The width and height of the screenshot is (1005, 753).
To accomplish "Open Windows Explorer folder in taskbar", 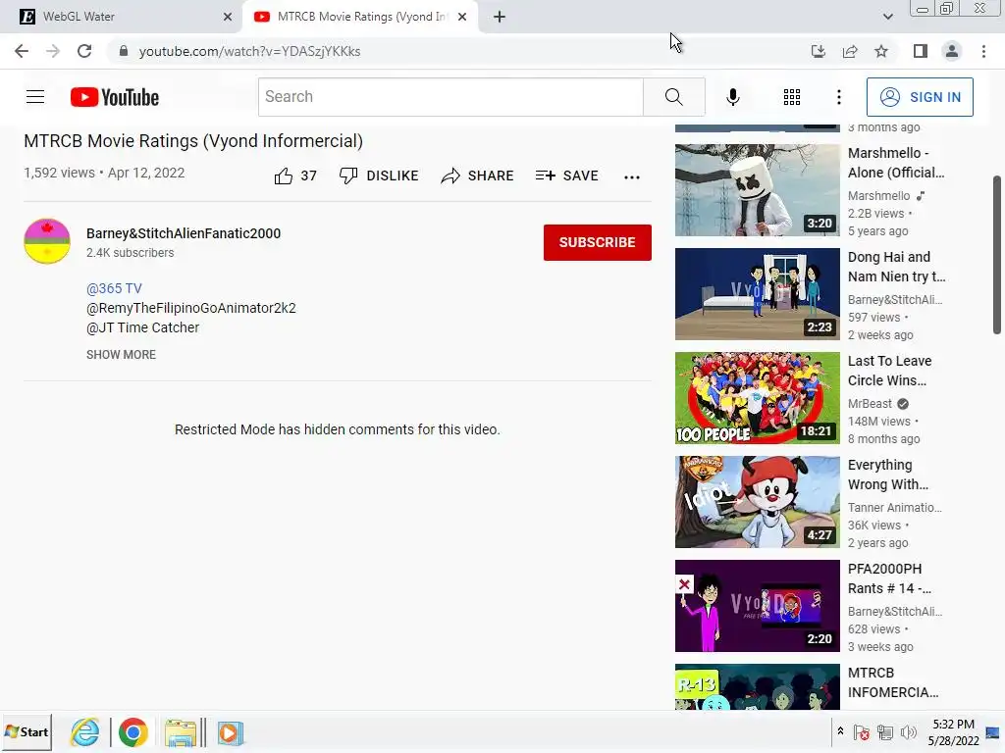I will (x=181, y=733).
